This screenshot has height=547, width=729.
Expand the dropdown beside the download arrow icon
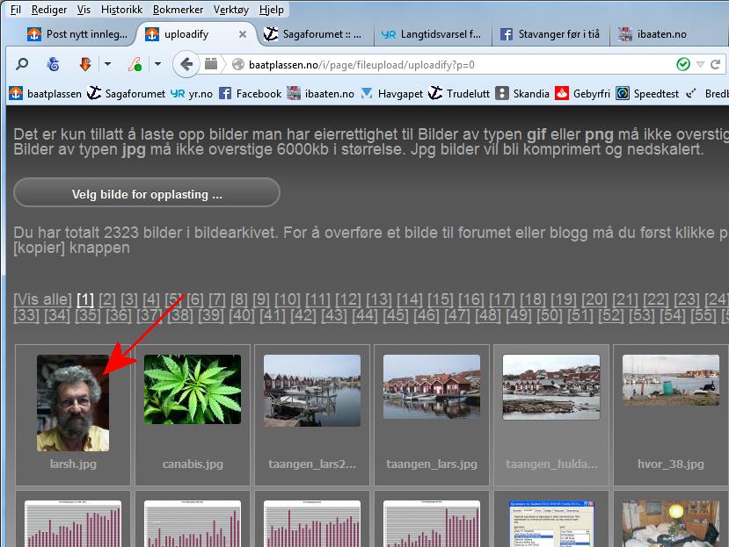(x=108, y=64)
